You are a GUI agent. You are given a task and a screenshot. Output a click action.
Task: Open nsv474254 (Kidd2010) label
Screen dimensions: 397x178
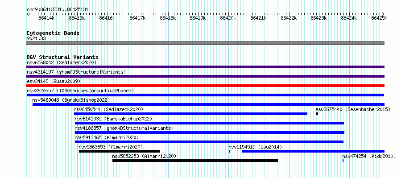pos(368,156)
